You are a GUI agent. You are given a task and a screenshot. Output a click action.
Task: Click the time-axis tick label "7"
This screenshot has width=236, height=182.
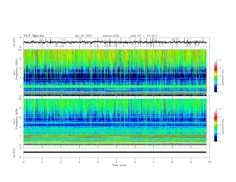coord(154,162)
